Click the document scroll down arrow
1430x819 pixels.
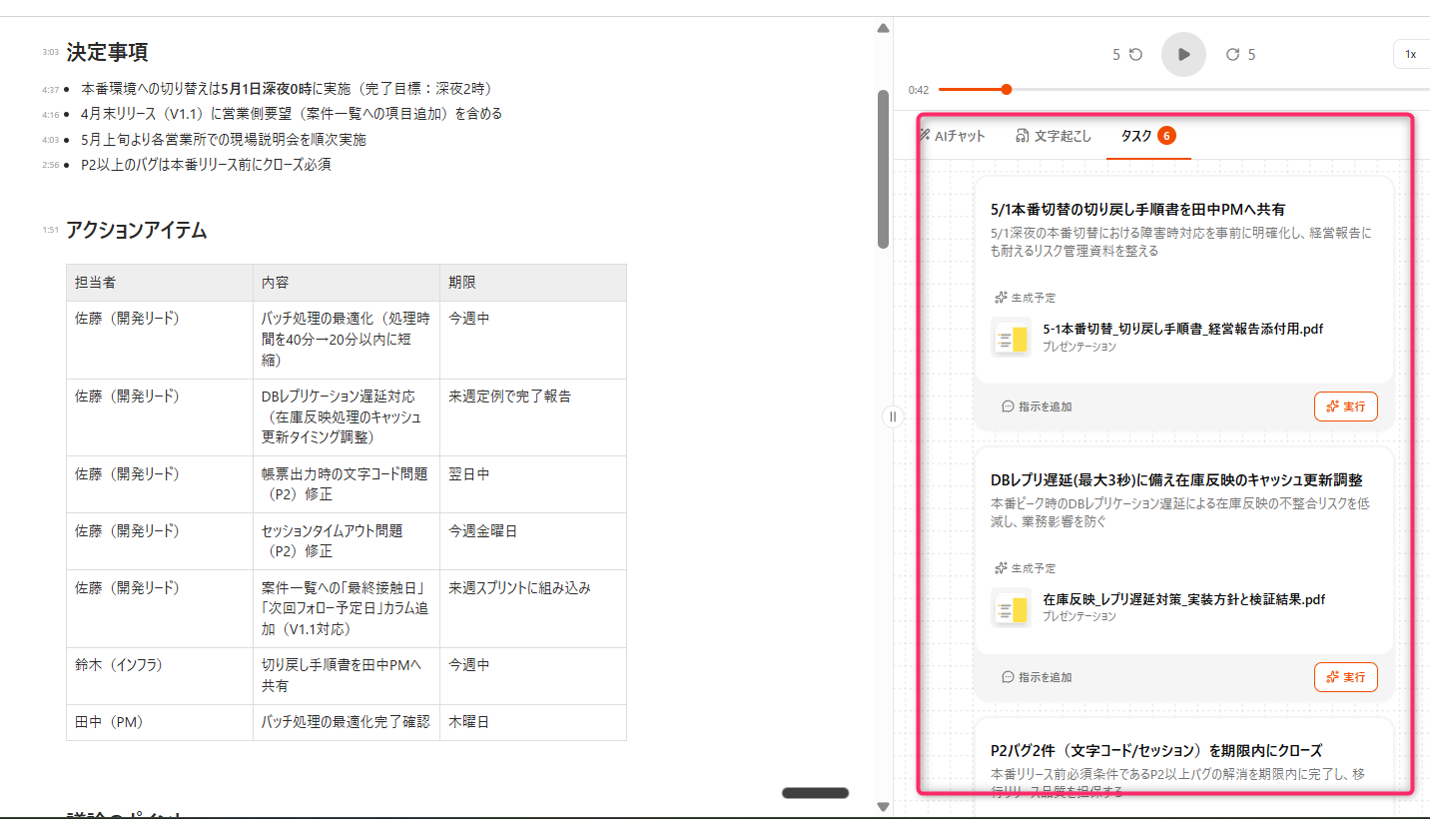click(x=883, y=806)
